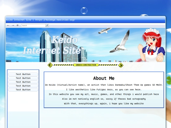Click the magnifier search button
The height and width of the screenshot is (128, 171).
[x=47, y=26]
